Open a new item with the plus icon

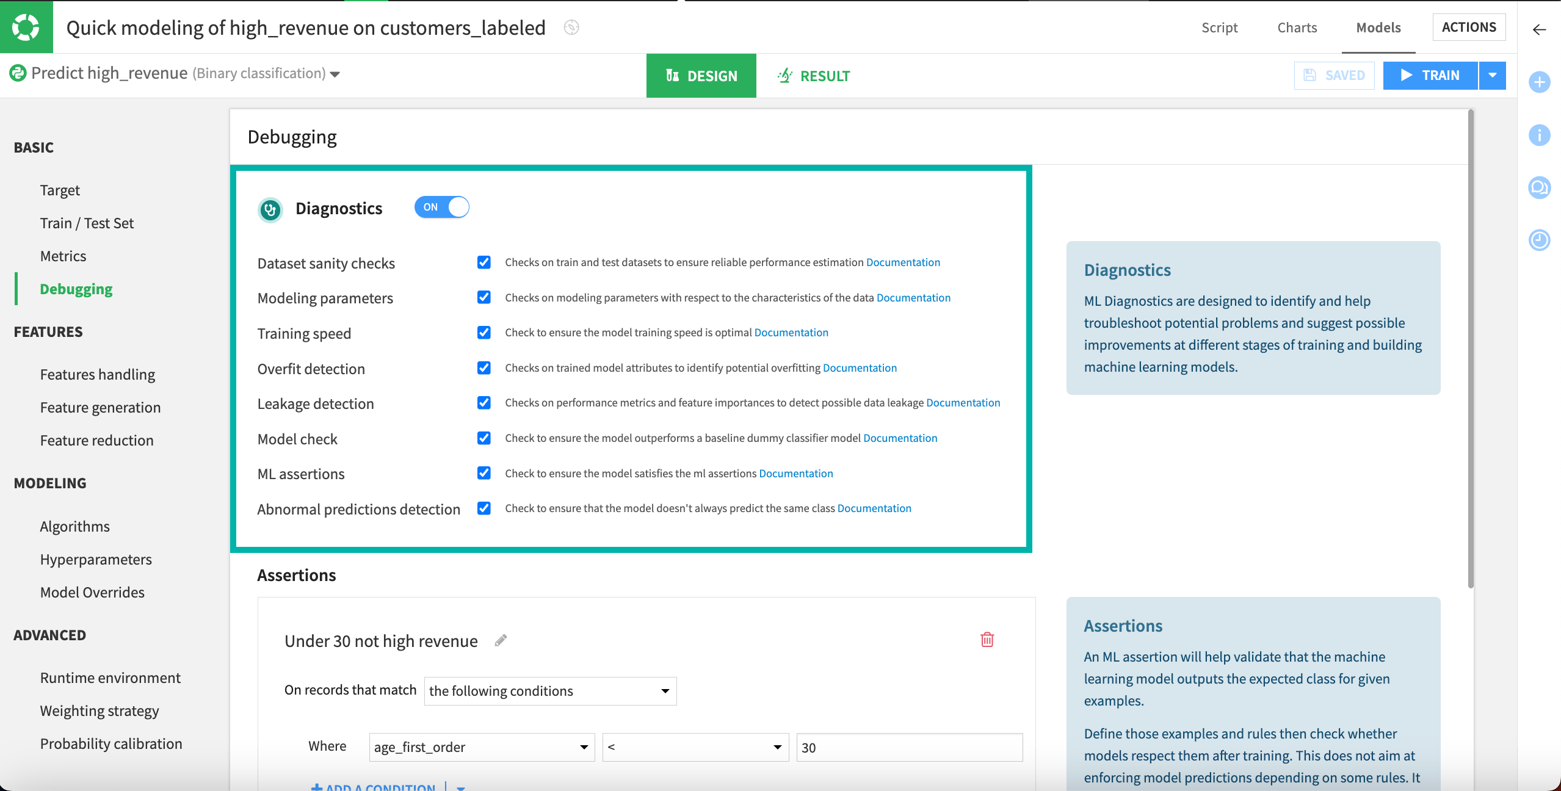coord(1539,82)
